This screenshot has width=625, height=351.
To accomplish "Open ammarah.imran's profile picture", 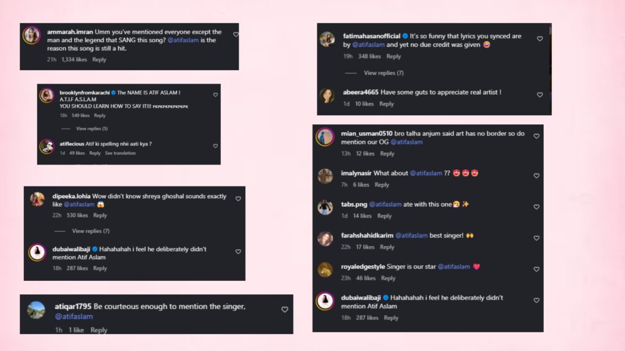I will click(31, 35).
